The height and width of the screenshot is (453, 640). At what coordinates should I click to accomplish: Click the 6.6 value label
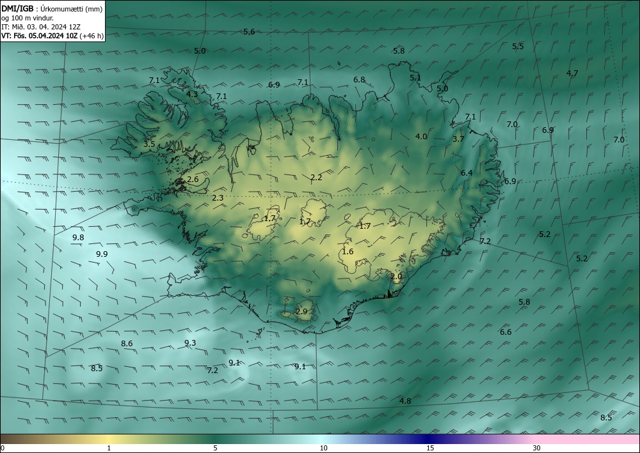coord(506,332)
